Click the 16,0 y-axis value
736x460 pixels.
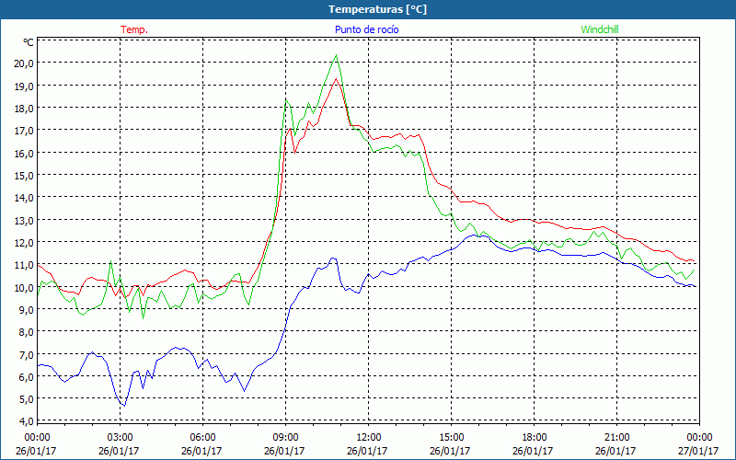coord(24,153)
